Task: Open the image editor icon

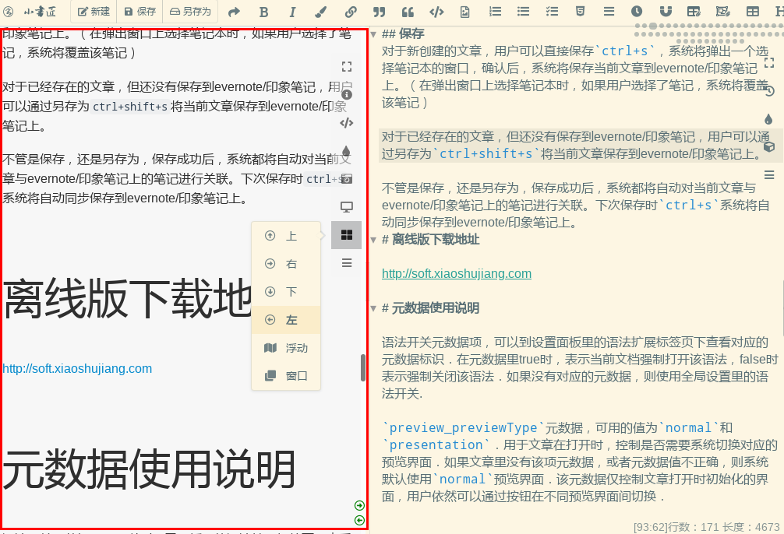Action: point(723,11)
